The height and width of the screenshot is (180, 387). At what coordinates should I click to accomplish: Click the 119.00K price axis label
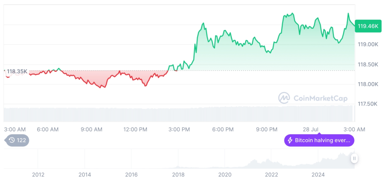[368, 45]
